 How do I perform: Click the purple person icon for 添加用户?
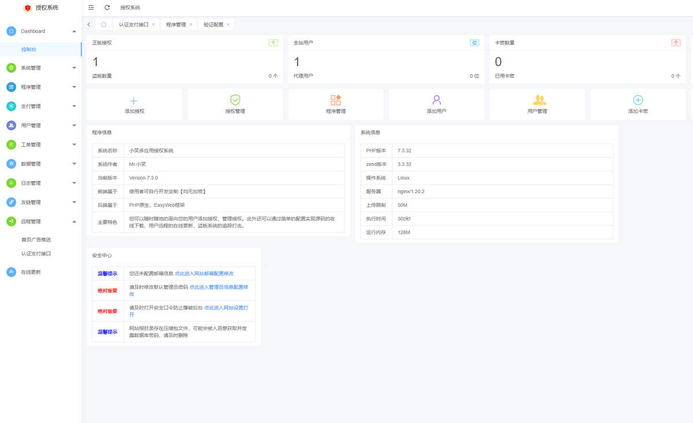click(x=437, y=100)
